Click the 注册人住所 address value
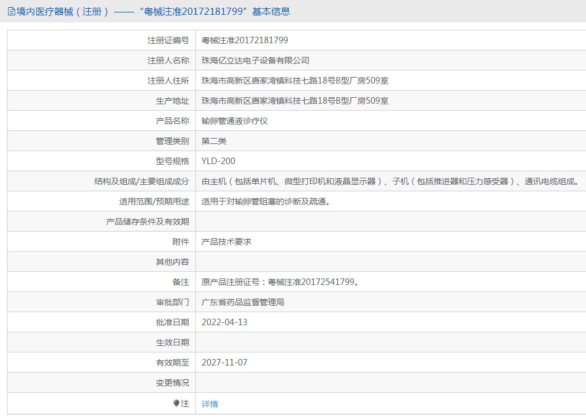Screen dimensions: 586x420 point(295,81)
